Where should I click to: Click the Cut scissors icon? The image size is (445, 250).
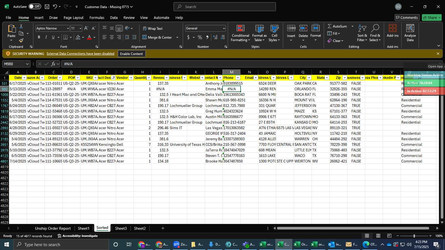pyautogui.click(x=21, y=26)
